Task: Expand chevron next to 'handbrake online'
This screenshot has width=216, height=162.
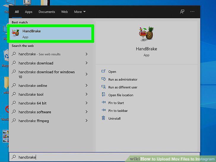Action: click(87, 85)
